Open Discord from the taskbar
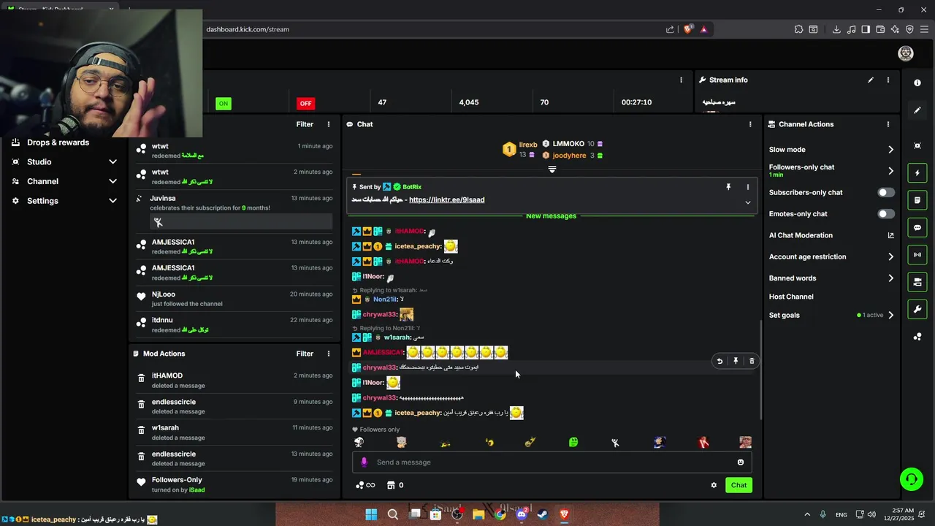Viewport: 935px width, 526px height. click(522, 514)
